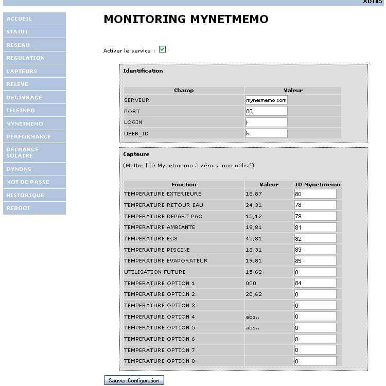Edit ID for TEMPERATURE OPTION 5
The width and height of the screenshot is (386, 386).
tap(315, 328)
